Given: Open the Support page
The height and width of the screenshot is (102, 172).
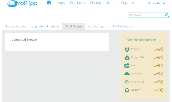Looking at the screenshot, I should (128, 3).
